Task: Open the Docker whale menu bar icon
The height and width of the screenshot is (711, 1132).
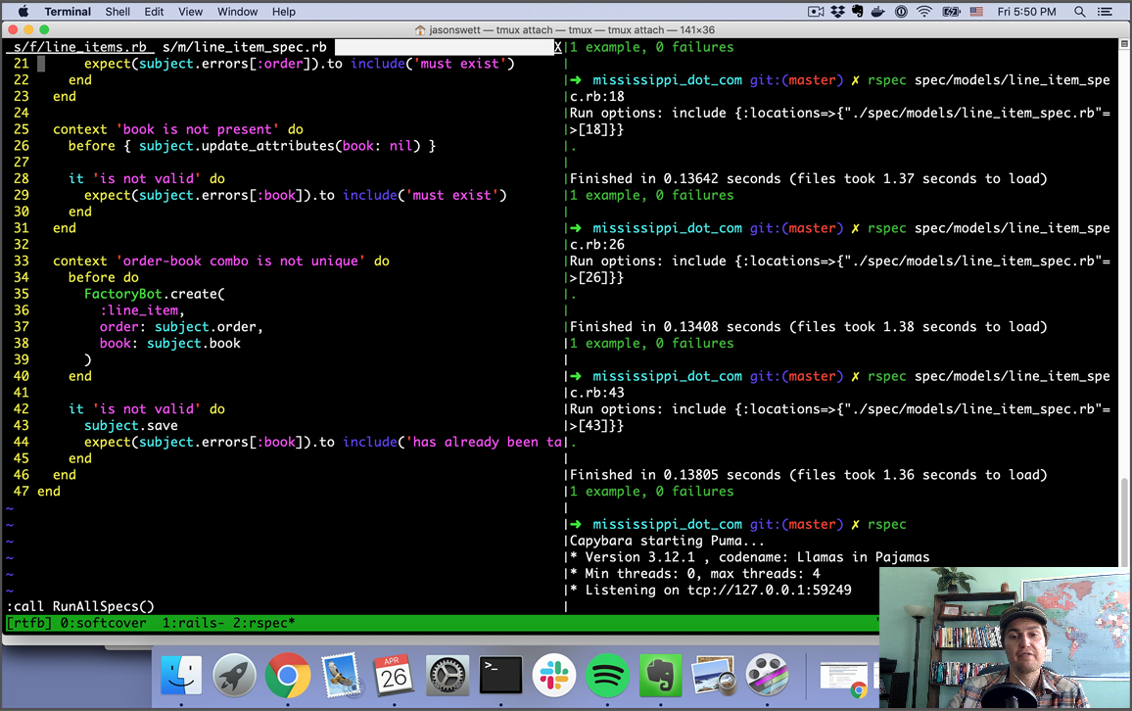Action: [x=878, y=12]
